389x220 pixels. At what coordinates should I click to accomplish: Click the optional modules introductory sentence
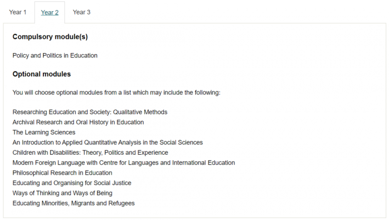pos(116,92)
